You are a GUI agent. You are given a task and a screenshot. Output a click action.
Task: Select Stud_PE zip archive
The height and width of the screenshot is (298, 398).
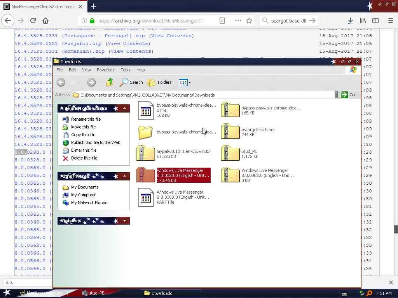[230, 153]
